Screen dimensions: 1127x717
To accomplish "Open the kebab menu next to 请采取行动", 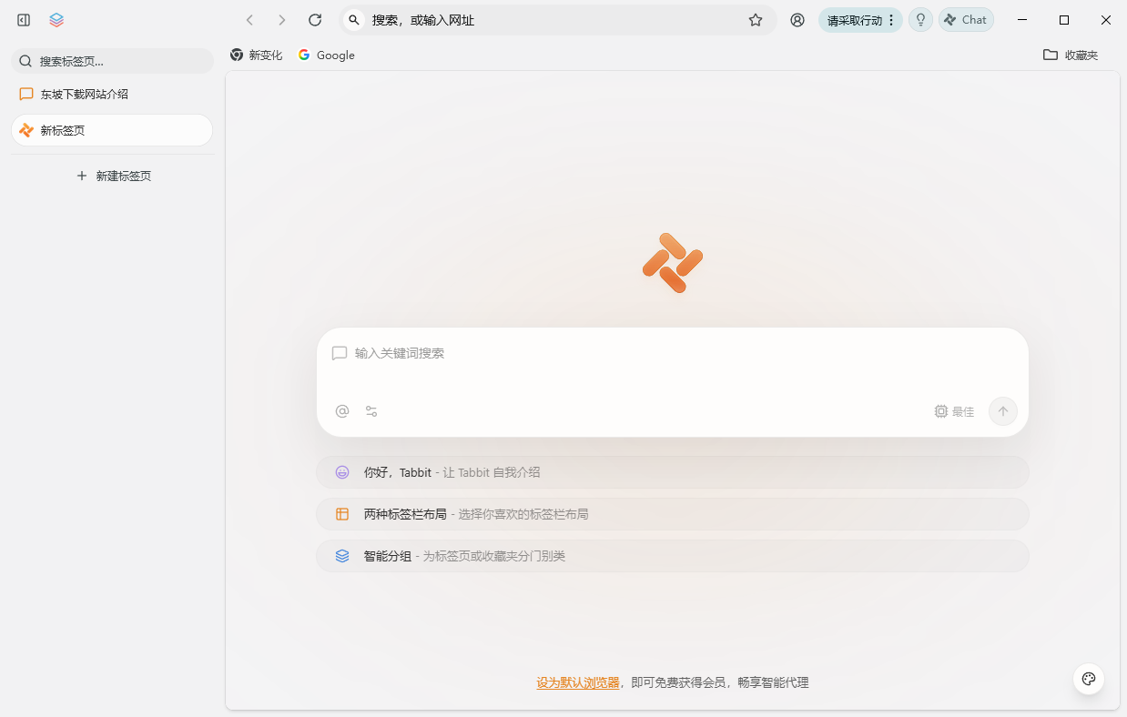I will [x=891, y=19].
